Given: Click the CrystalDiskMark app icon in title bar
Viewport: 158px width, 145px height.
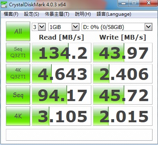Looking at the screenshot, I should tap(4, 5).
